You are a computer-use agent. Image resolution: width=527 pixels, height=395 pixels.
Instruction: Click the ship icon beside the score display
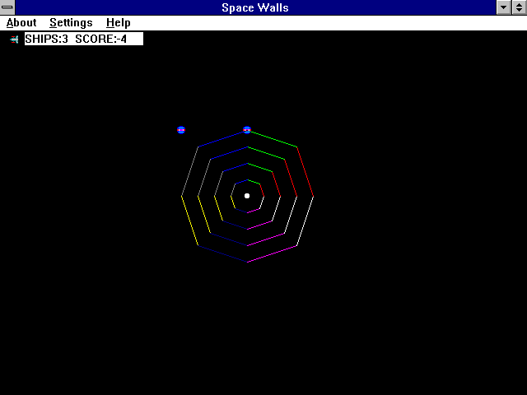pos(14,39)
